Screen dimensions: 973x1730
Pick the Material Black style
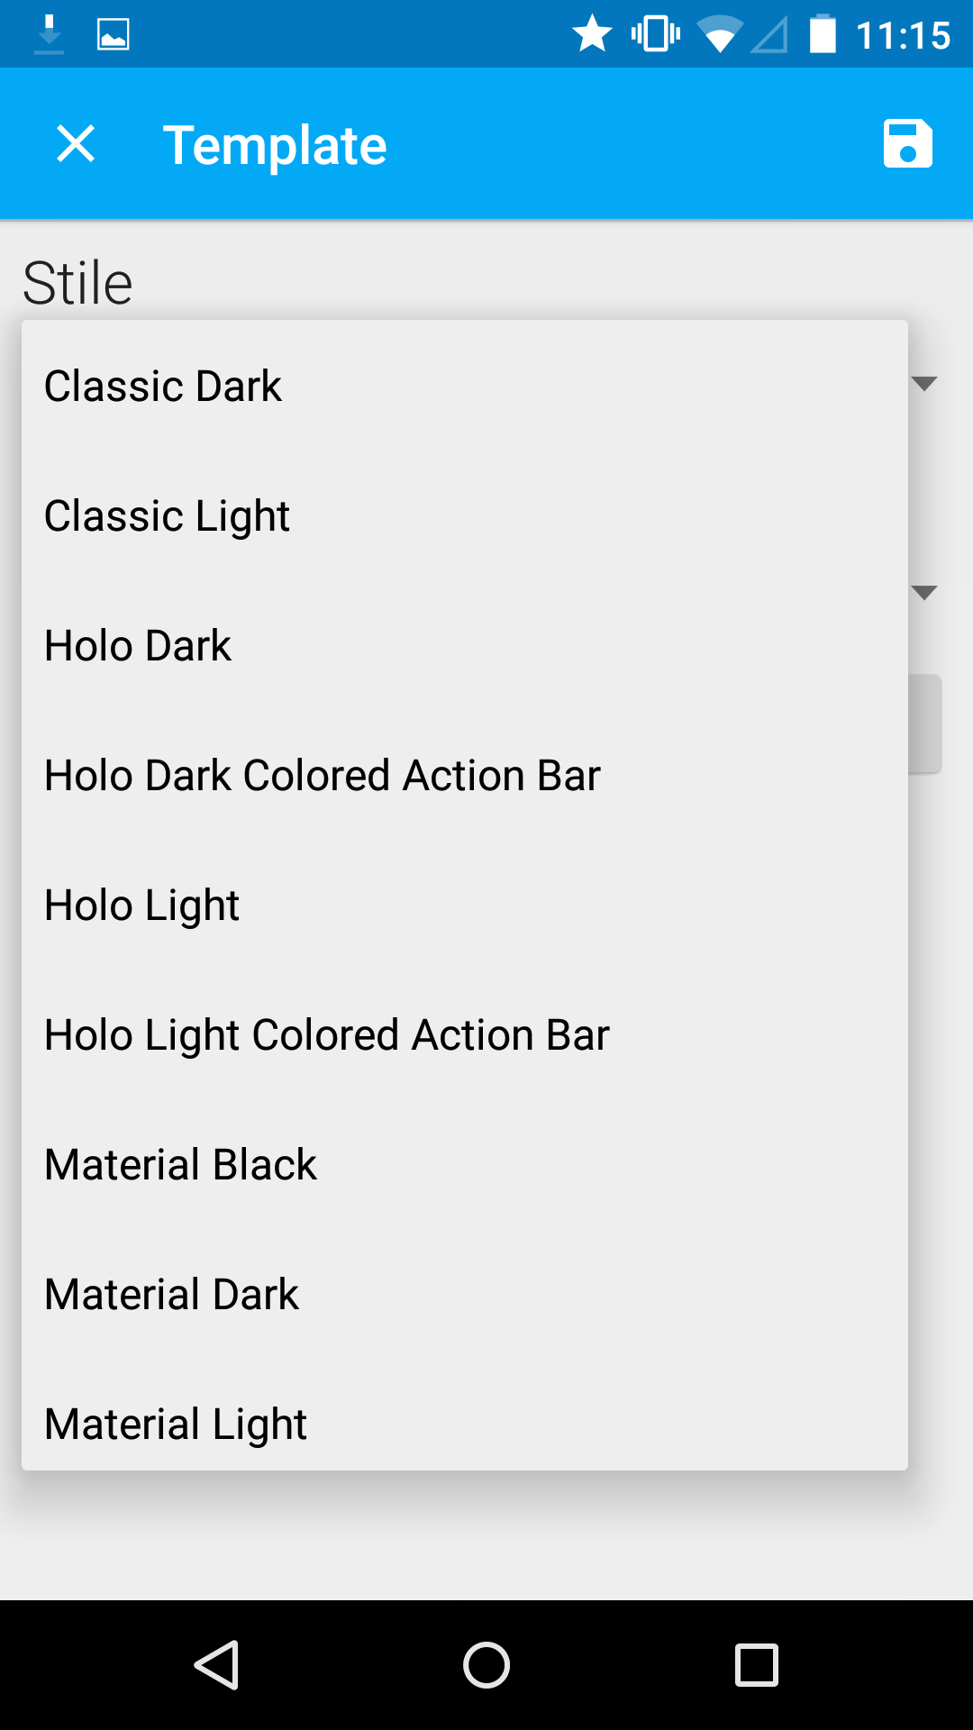tap(465, 1164)
